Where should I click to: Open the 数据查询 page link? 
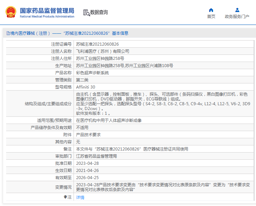click(x=99, y=13)
